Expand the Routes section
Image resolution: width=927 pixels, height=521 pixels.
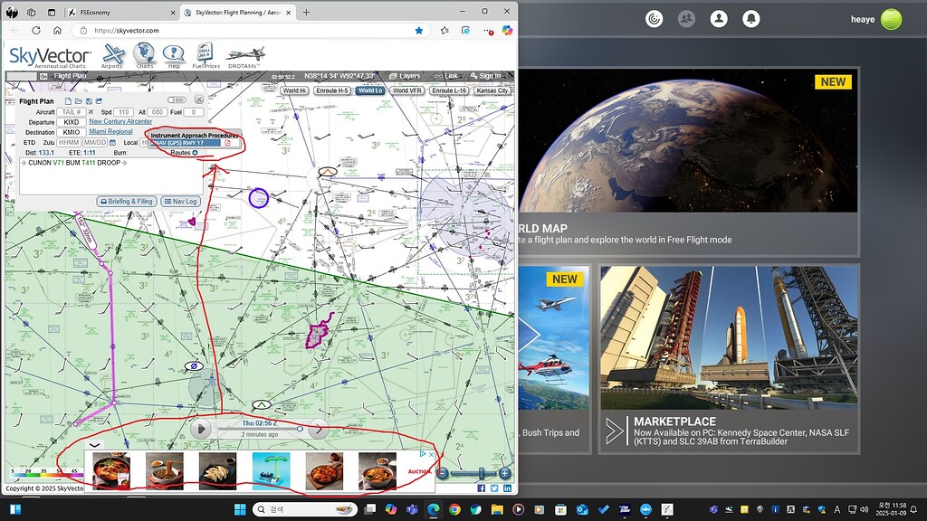(x=194, y=152)
